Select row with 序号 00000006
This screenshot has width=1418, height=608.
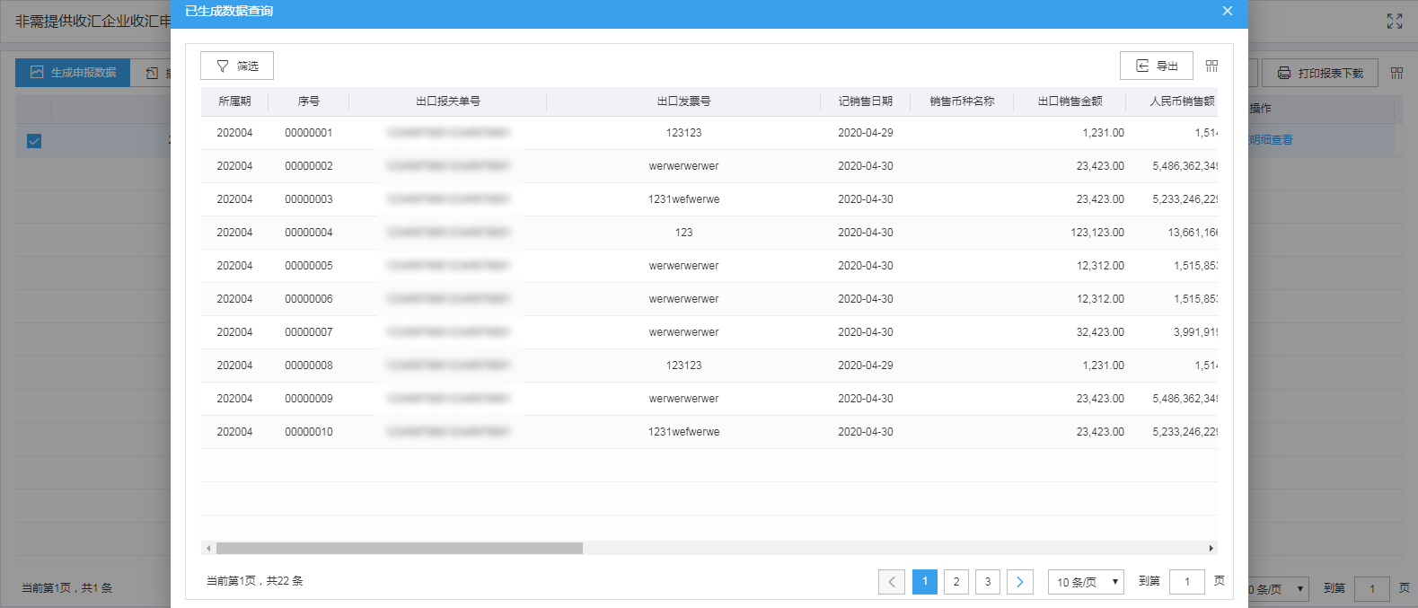pos(709,299)
